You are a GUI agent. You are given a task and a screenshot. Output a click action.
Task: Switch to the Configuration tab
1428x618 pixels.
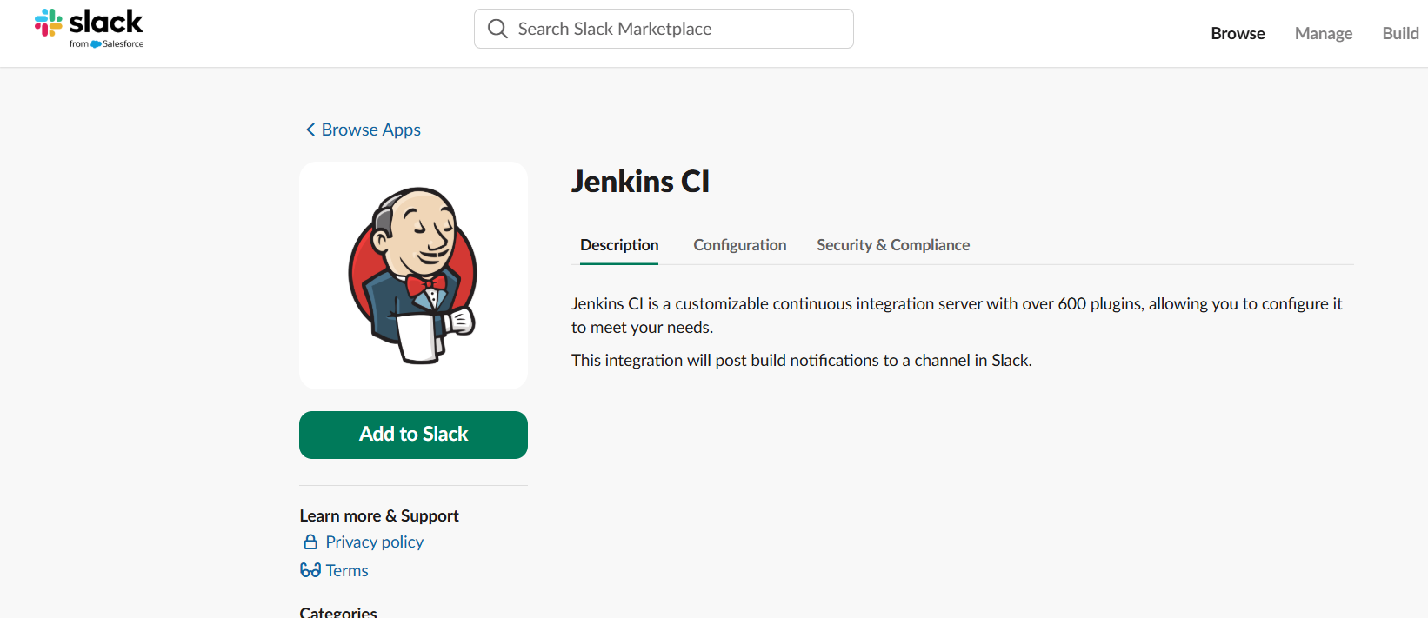pyautogui.click(x=740, y=245)
